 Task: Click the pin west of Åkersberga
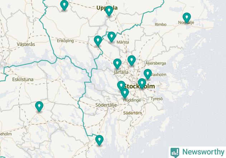coord(131,61)
